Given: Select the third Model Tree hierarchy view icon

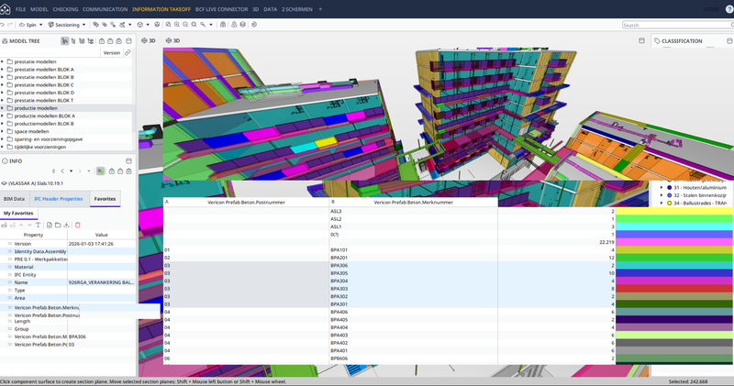Looking at the screenshot, I should click(x=82, y=41).
